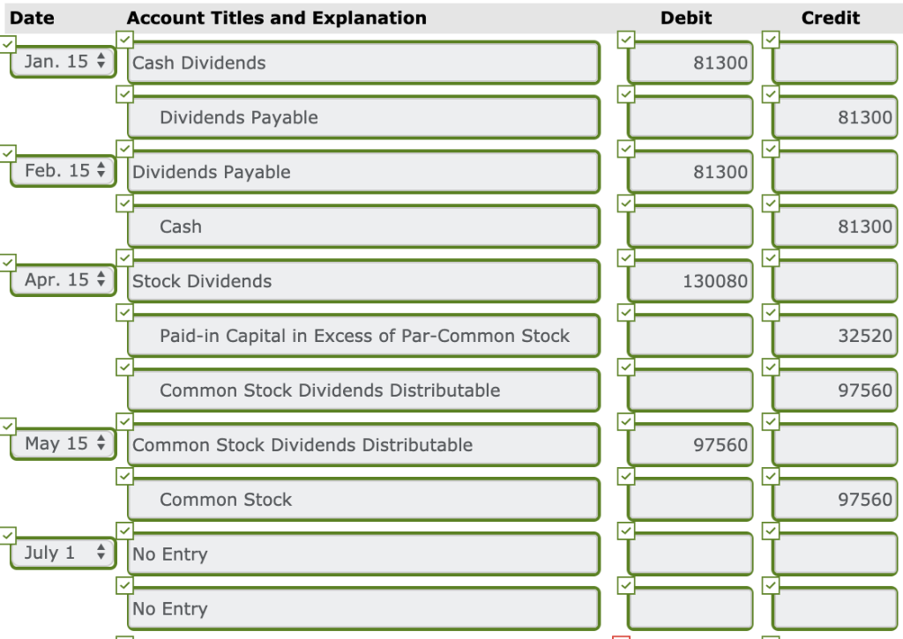Click the checkmark icon above the 81300 debit field
This screenshot has width=903, height=639.
click(x=626, y=39)
